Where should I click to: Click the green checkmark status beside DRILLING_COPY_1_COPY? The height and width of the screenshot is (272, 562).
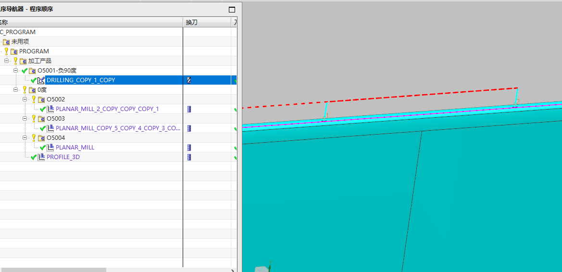pos(34,80)
